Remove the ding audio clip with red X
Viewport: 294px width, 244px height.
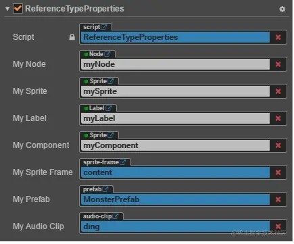point(278,226)
